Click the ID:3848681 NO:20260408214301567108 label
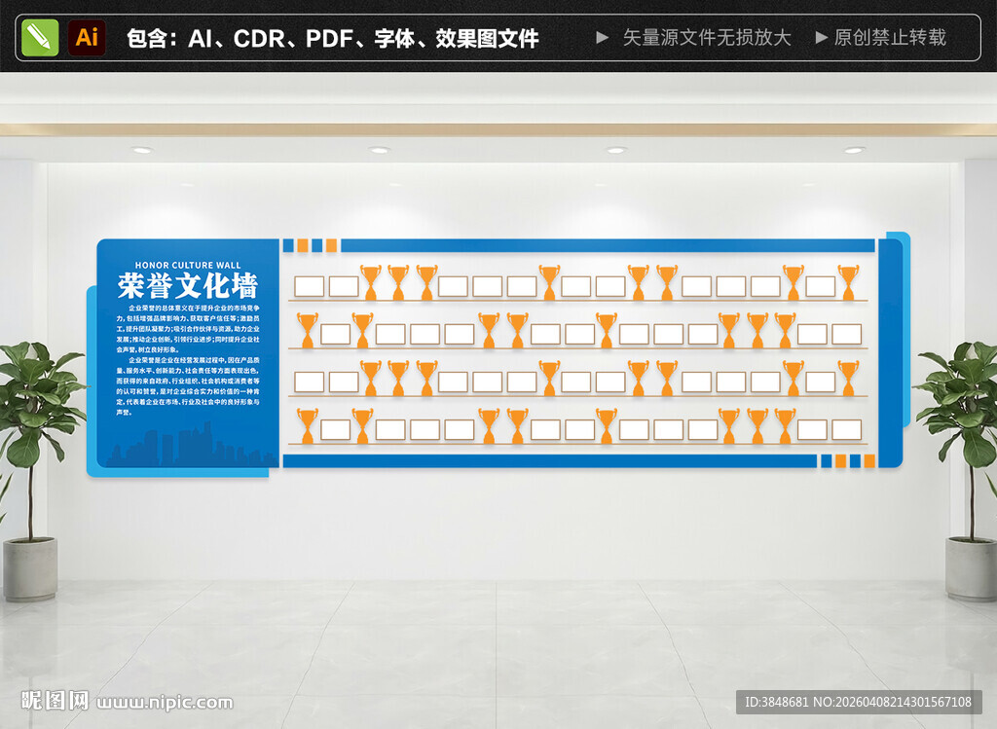The image size is (997, 729). [x=859, y=702]
